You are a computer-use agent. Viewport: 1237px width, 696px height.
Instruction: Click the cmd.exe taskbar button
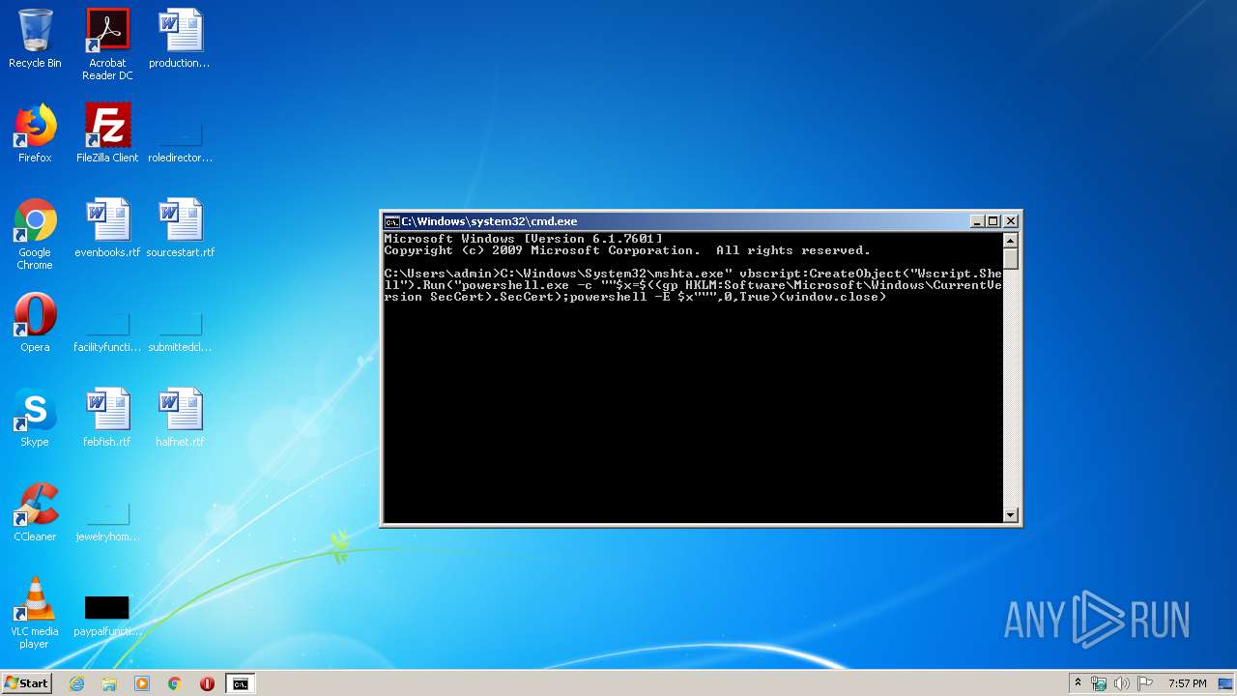pos(240,683)
